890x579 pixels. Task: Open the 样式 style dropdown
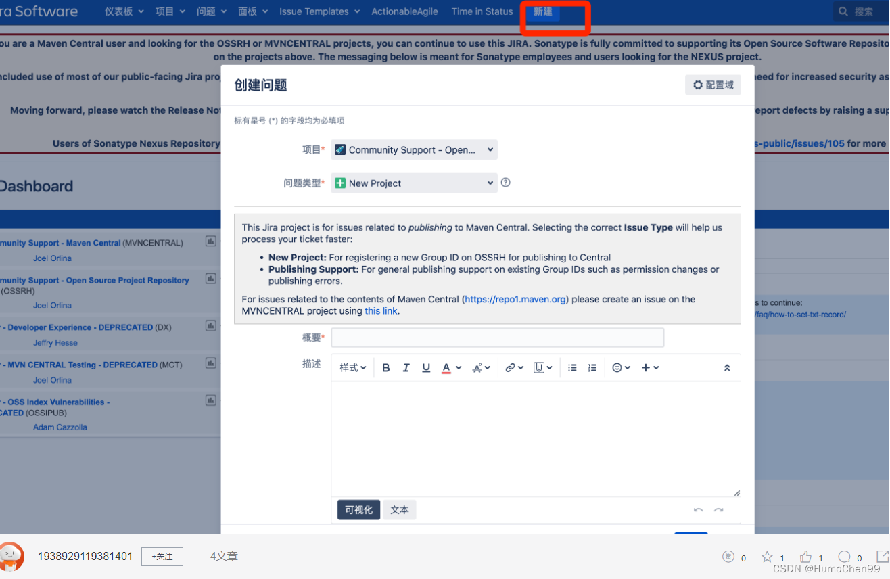353,368
